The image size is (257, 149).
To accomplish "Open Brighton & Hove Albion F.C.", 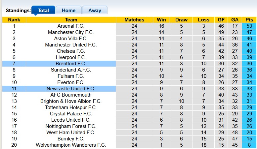I will (x=71, y=101).
